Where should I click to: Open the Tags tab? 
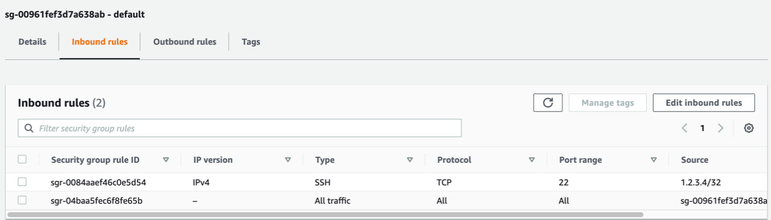(x=251, y=42)
